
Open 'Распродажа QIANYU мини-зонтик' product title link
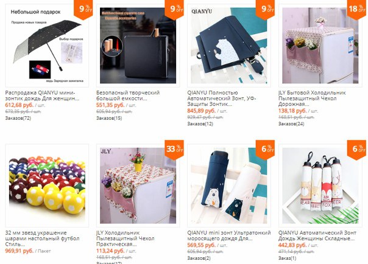click(42, 96)
